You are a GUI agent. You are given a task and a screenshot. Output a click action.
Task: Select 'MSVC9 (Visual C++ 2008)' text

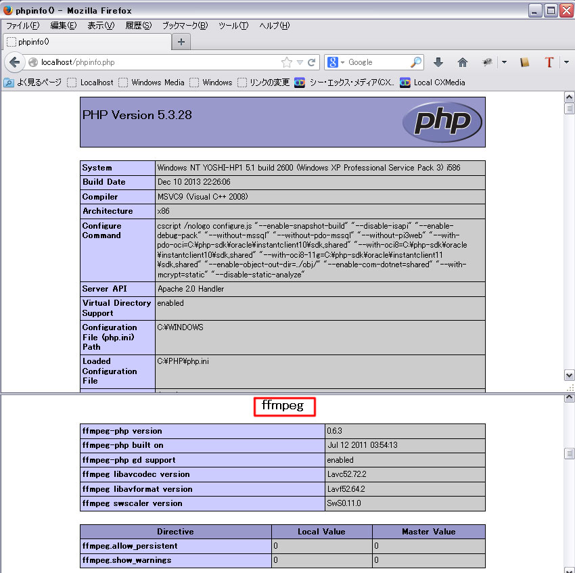coord(202,197)
